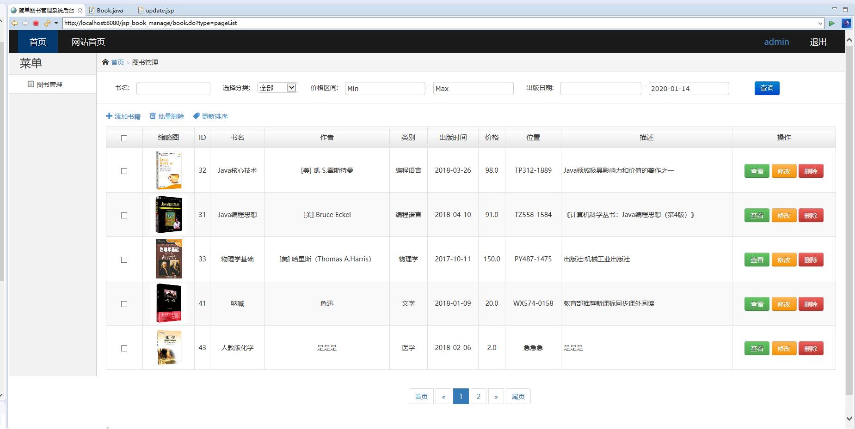Viewport: 855px width, 429px height.
Task: Toggle the select-all checkbox in table header
Action: click(x=124, y=138)
